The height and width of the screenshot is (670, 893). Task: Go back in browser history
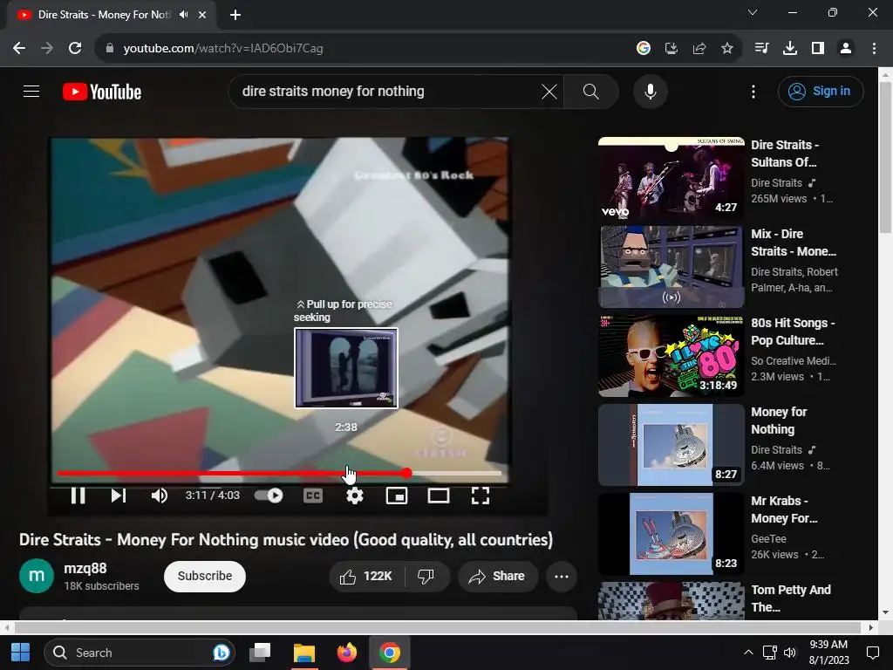point(19,49)
